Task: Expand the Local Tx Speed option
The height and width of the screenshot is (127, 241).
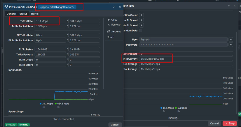Action: click(x=141, y=20)
